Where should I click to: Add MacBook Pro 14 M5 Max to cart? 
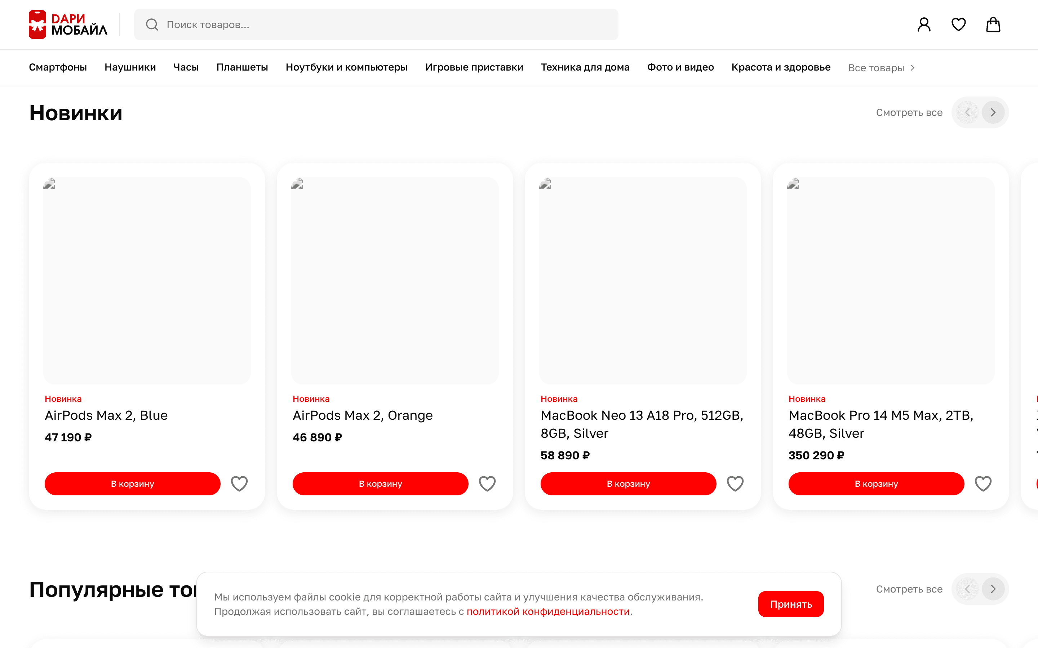(x=876, y=483)
